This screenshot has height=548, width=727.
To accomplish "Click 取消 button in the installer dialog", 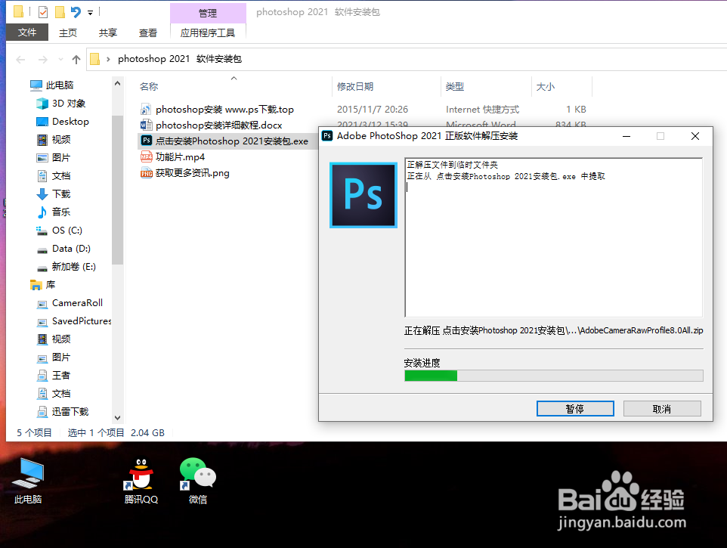I will click(661, 409).
